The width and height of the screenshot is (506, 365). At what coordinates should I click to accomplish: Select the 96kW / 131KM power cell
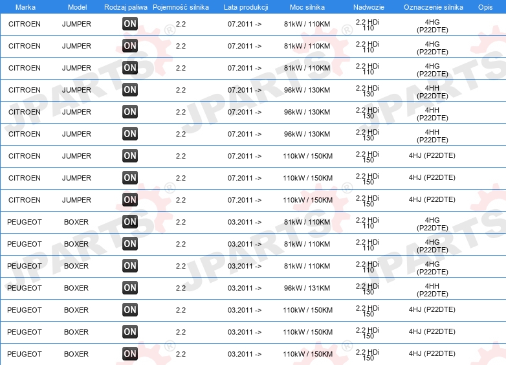click(307, 288)
